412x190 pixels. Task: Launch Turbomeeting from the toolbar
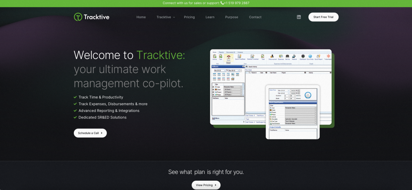[328, 57]
